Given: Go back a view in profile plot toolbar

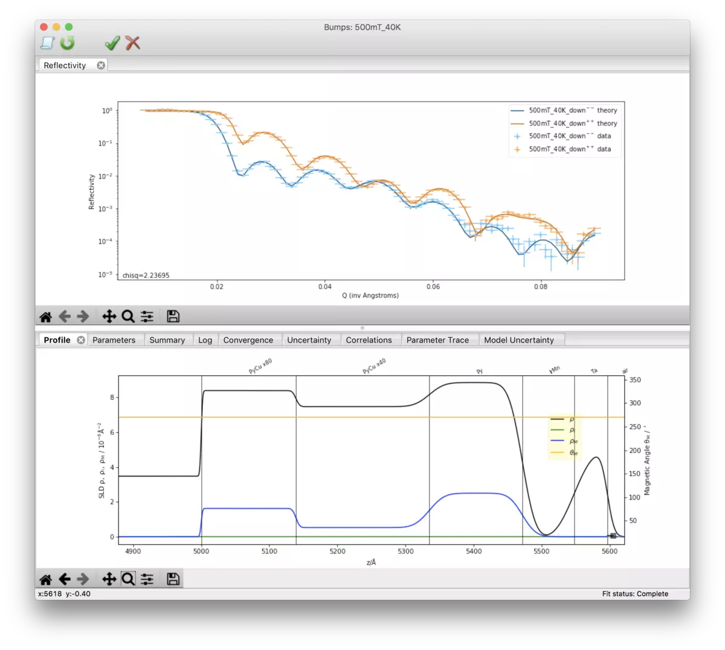Looking at the screenshot, I should 65,579.
